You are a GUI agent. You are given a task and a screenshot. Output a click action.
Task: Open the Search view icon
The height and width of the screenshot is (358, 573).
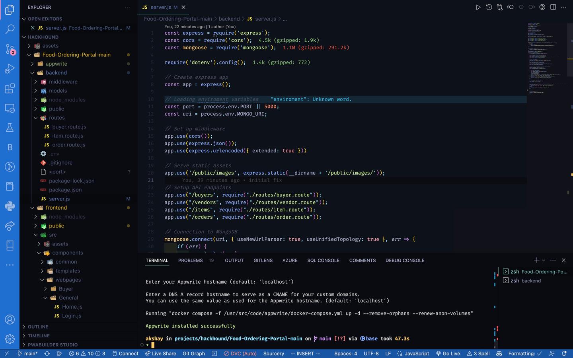(x=10, y=29)
